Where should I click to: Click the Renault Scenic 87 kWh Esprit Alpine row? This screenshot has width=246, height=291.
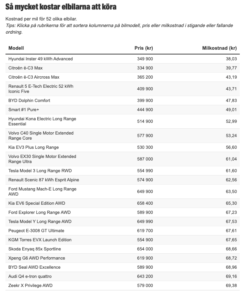tap(44, 180)
